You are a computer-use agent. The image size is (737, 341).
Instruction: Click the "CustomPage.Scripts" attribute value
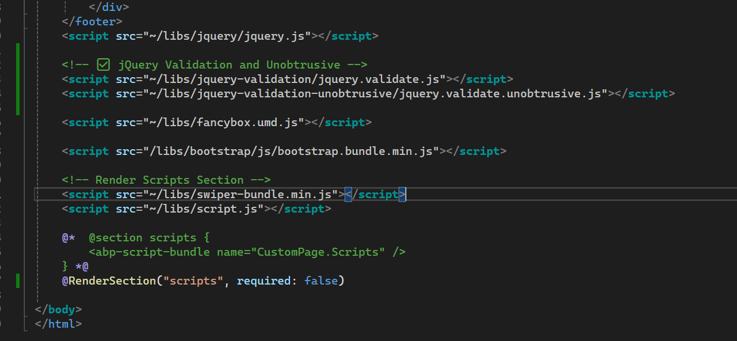(x=321, y=252)
